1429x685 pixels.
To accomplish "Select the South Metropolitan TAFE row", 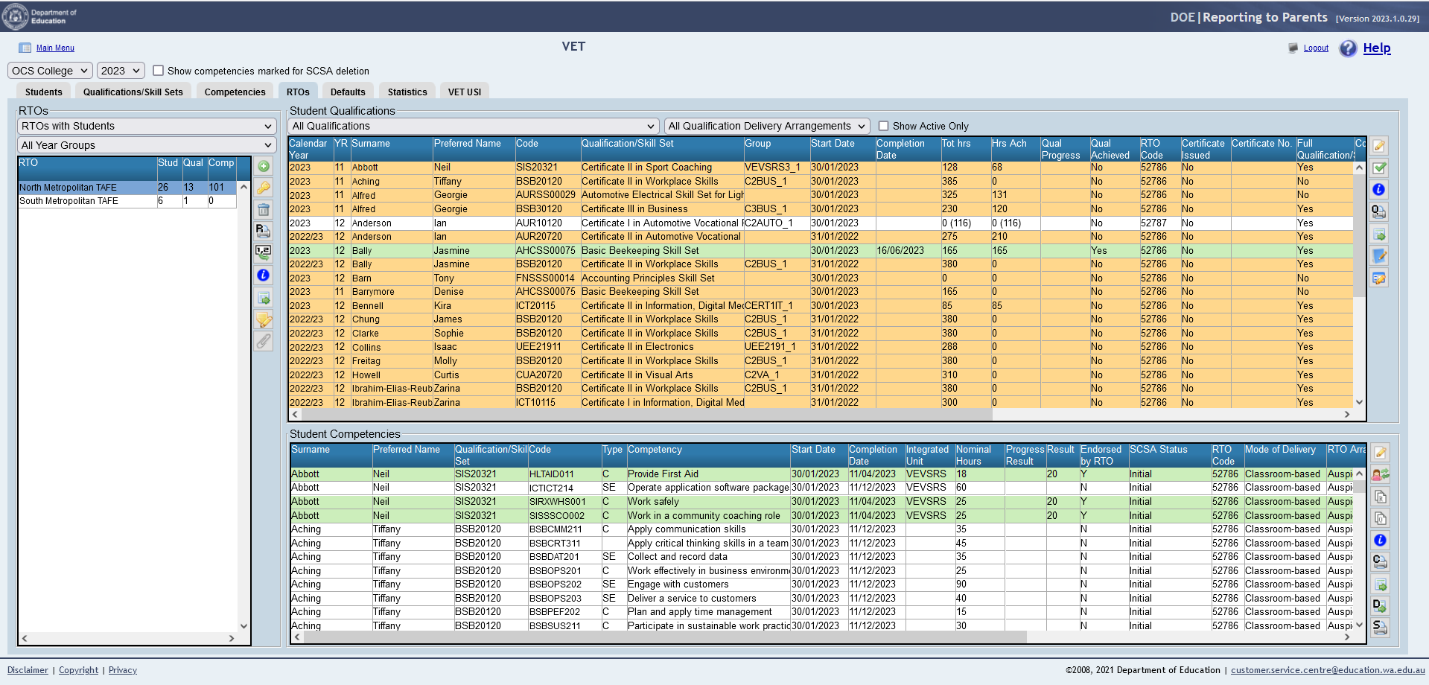I will [69, 201].
